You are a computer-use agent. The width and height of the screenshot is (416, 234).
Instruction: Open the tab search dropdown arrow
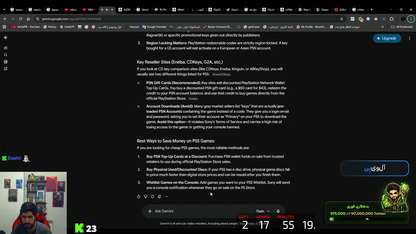[4, 10]
